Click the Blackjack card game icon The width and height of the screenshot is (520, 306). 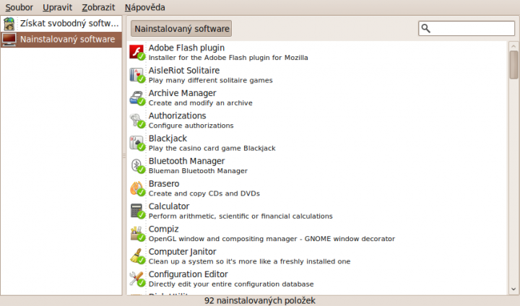click(x=137, y=143)
